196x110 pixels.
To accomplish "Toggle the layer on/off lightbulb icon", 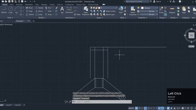I will tap(91, 8).
